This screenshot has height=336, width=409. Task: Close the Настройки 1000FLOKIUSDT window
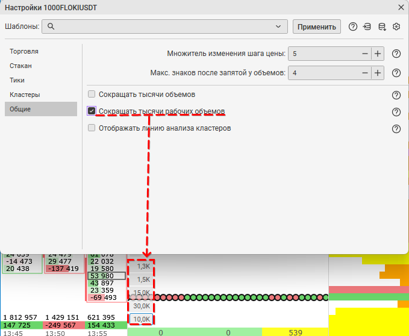coord(401,7)
